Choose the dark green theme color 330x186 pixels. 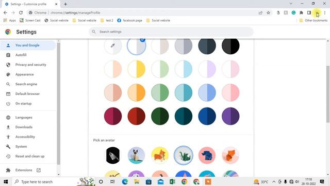pyautogui.click(x=160, y=116)
